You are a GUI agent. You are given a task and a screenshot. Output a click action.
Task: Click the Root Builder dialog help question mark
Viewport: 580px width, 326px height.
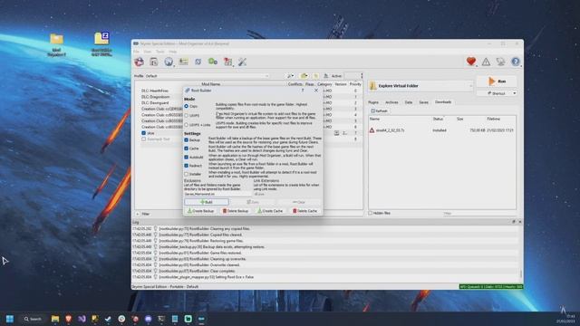[x=303, y=91]
